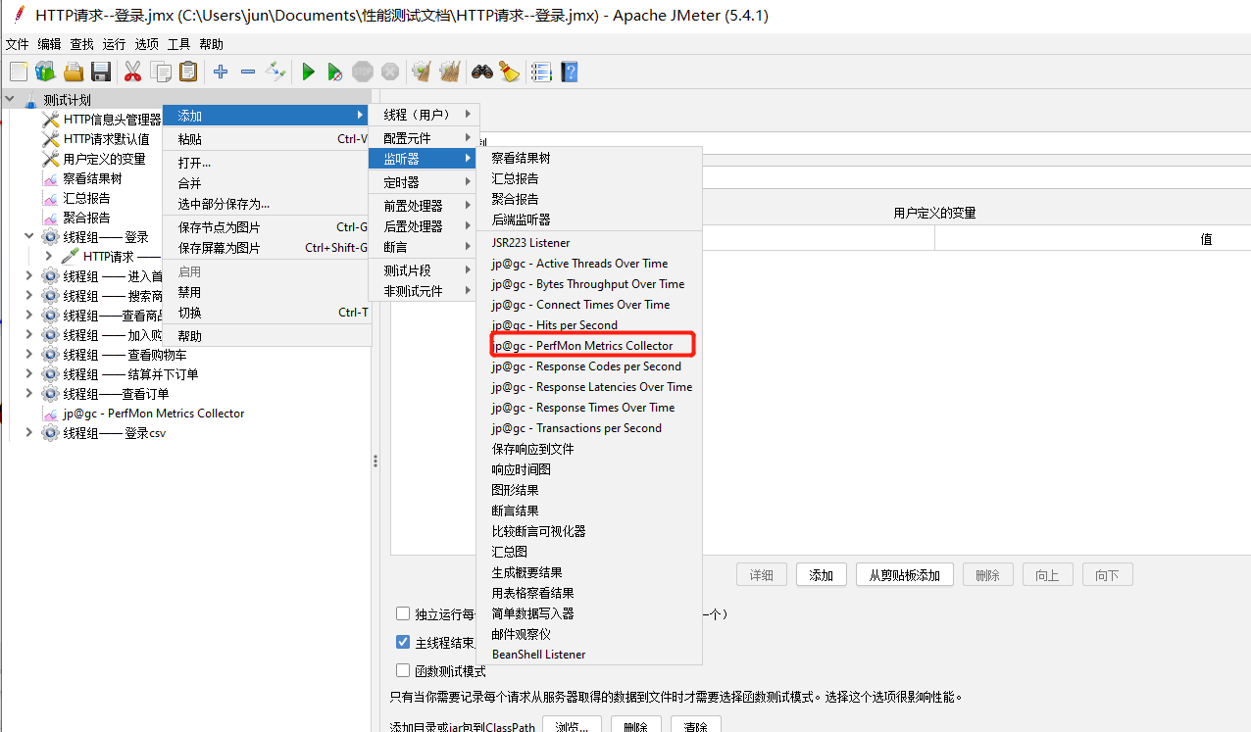Clear all results with double broom icon
The height and width of the screenshot is (732, 1251).
(450, 72)
